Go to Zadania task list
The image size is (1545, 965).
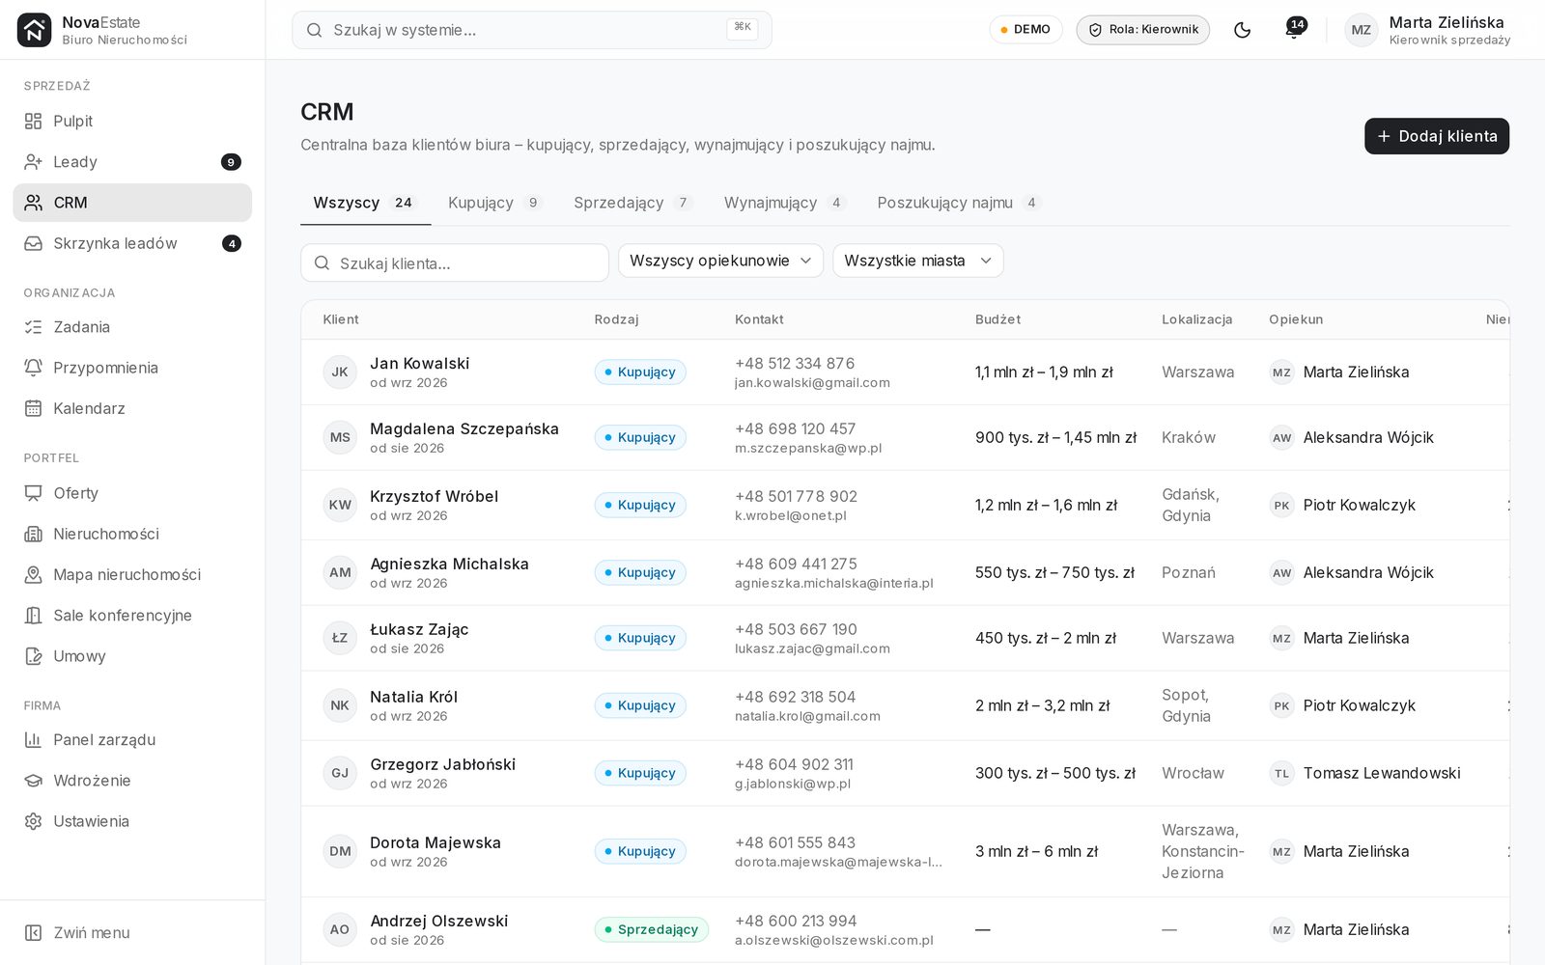point(132,327)
